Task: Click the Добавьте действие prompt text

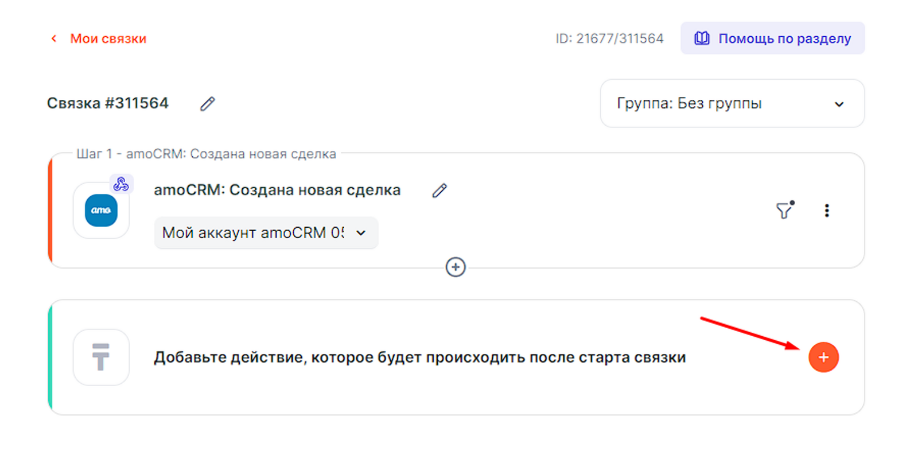Action: tap(419, 357)
